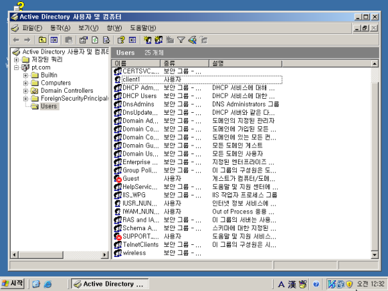
Task: Click the Export List toolbar icon
Action: (106, 40)
